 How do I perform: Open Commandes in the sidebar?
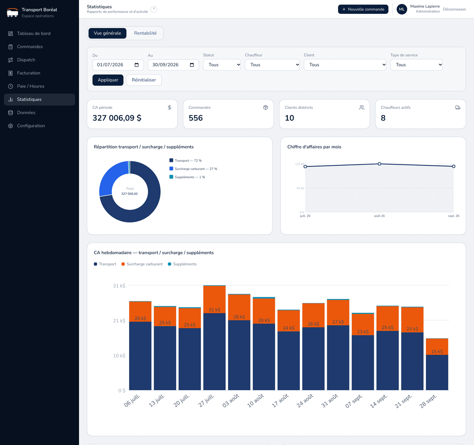(39, 47)
